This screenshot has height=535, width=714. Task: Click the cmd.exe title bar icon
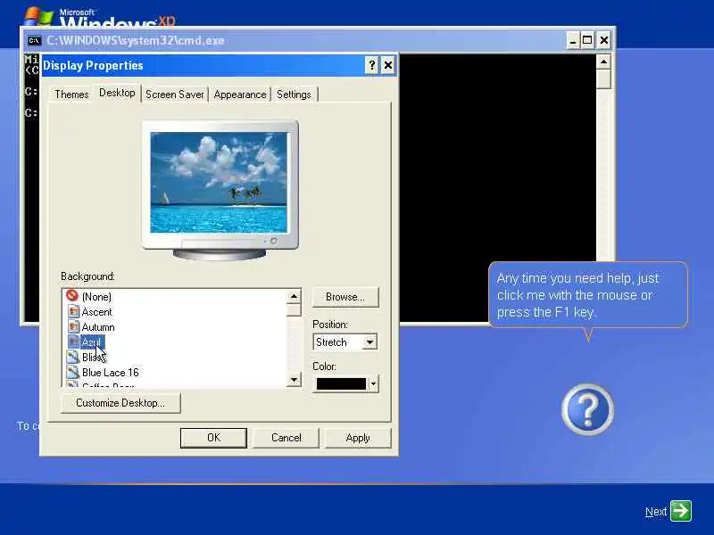(34, 40)
